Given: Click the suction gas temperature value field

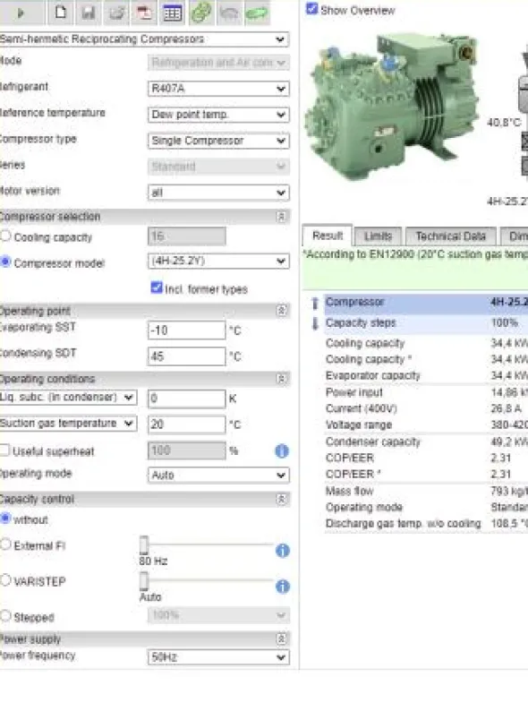Looking at the screenshot, I should coord(186,424).
